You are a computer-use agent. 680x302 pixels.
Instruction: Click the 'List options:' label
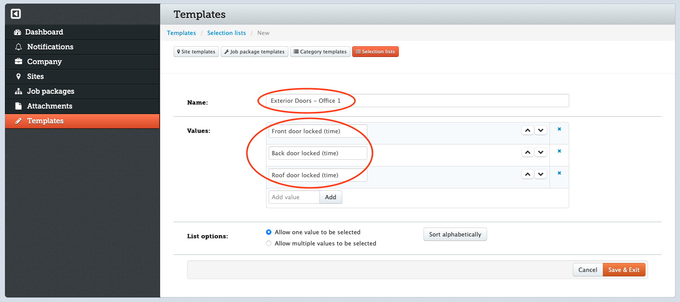pyautogui.click(x=207, y=236)
